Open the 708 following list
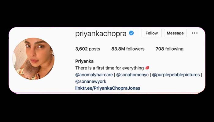 169,49
